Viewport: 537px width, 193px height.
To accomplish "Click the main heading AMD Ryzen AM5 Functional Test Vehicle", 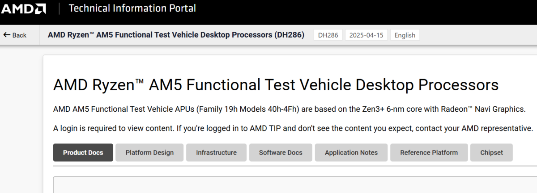I will click(x=276, y=85).
